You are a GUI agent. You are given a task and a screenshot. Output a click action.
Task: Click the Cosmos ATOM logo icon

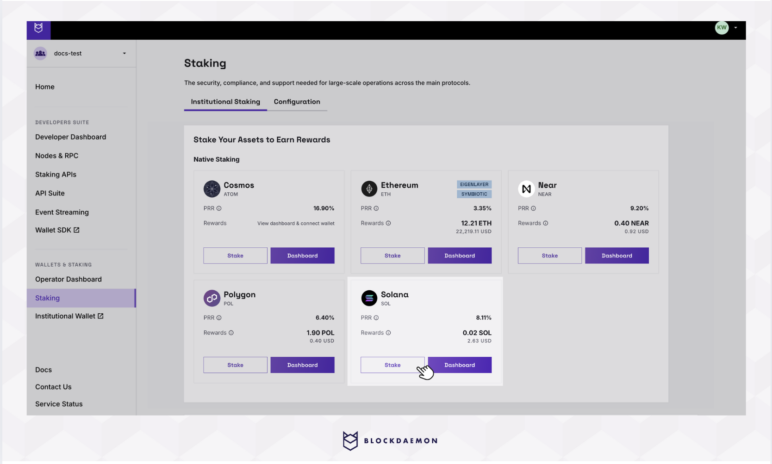212,189
